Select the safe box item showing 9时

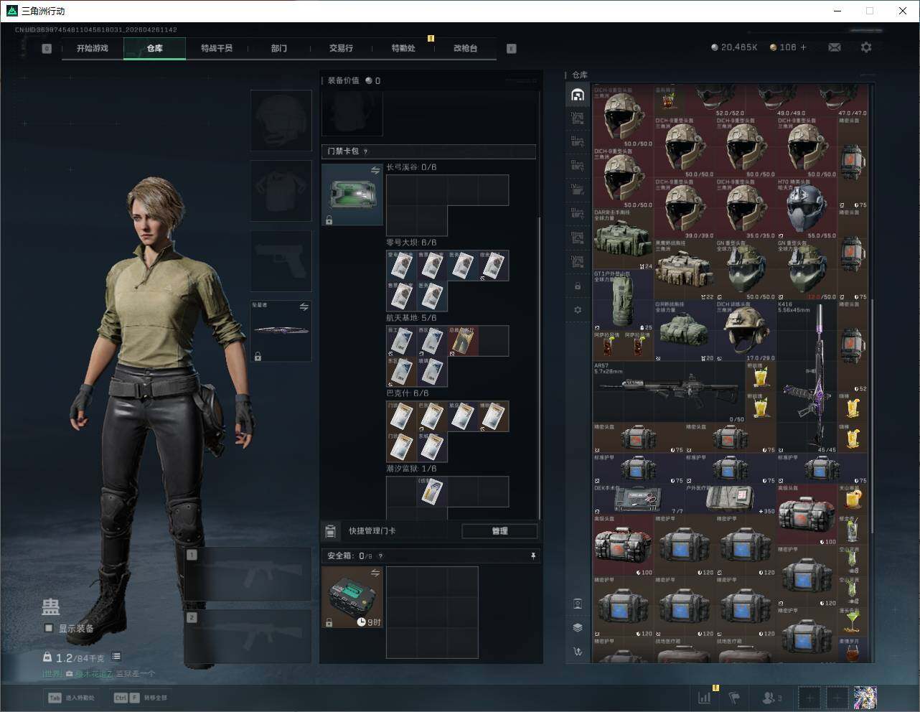point(352,597)
